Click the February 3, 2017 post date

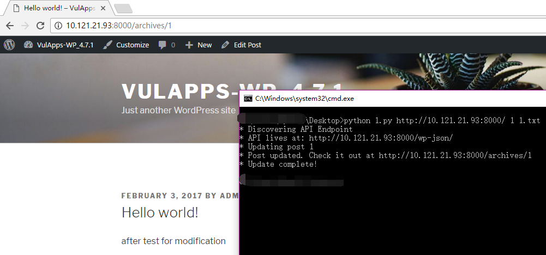[161, 196]
